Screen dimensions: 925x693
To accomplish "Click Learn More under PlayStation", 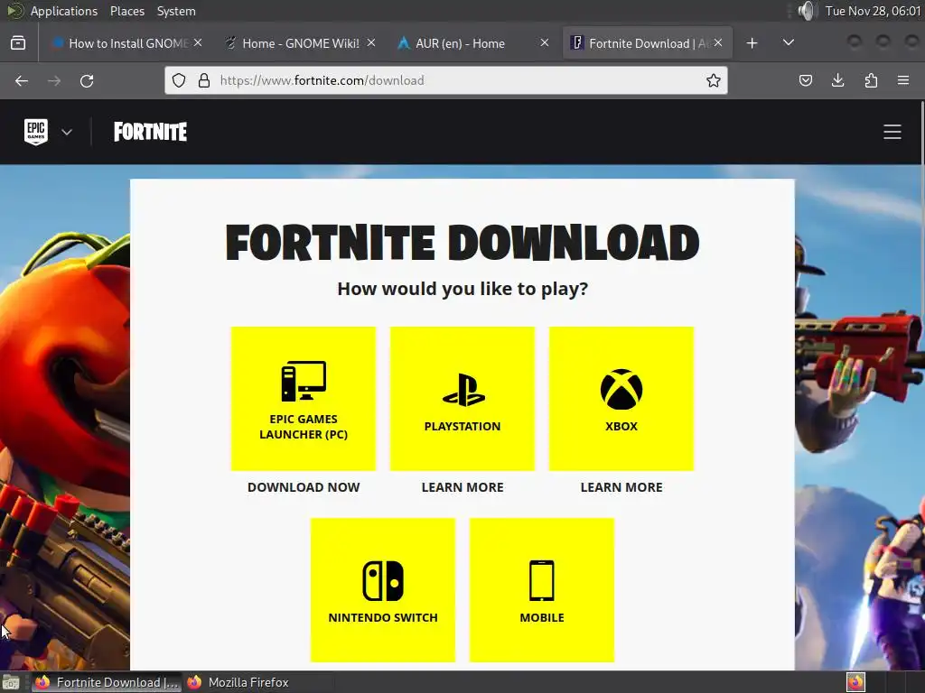I will 462,487.
